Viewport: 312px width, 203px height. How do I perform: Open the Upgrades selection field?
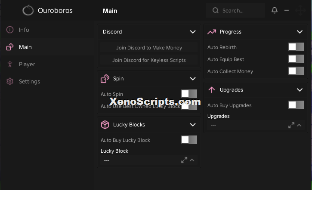coord(256,126)
